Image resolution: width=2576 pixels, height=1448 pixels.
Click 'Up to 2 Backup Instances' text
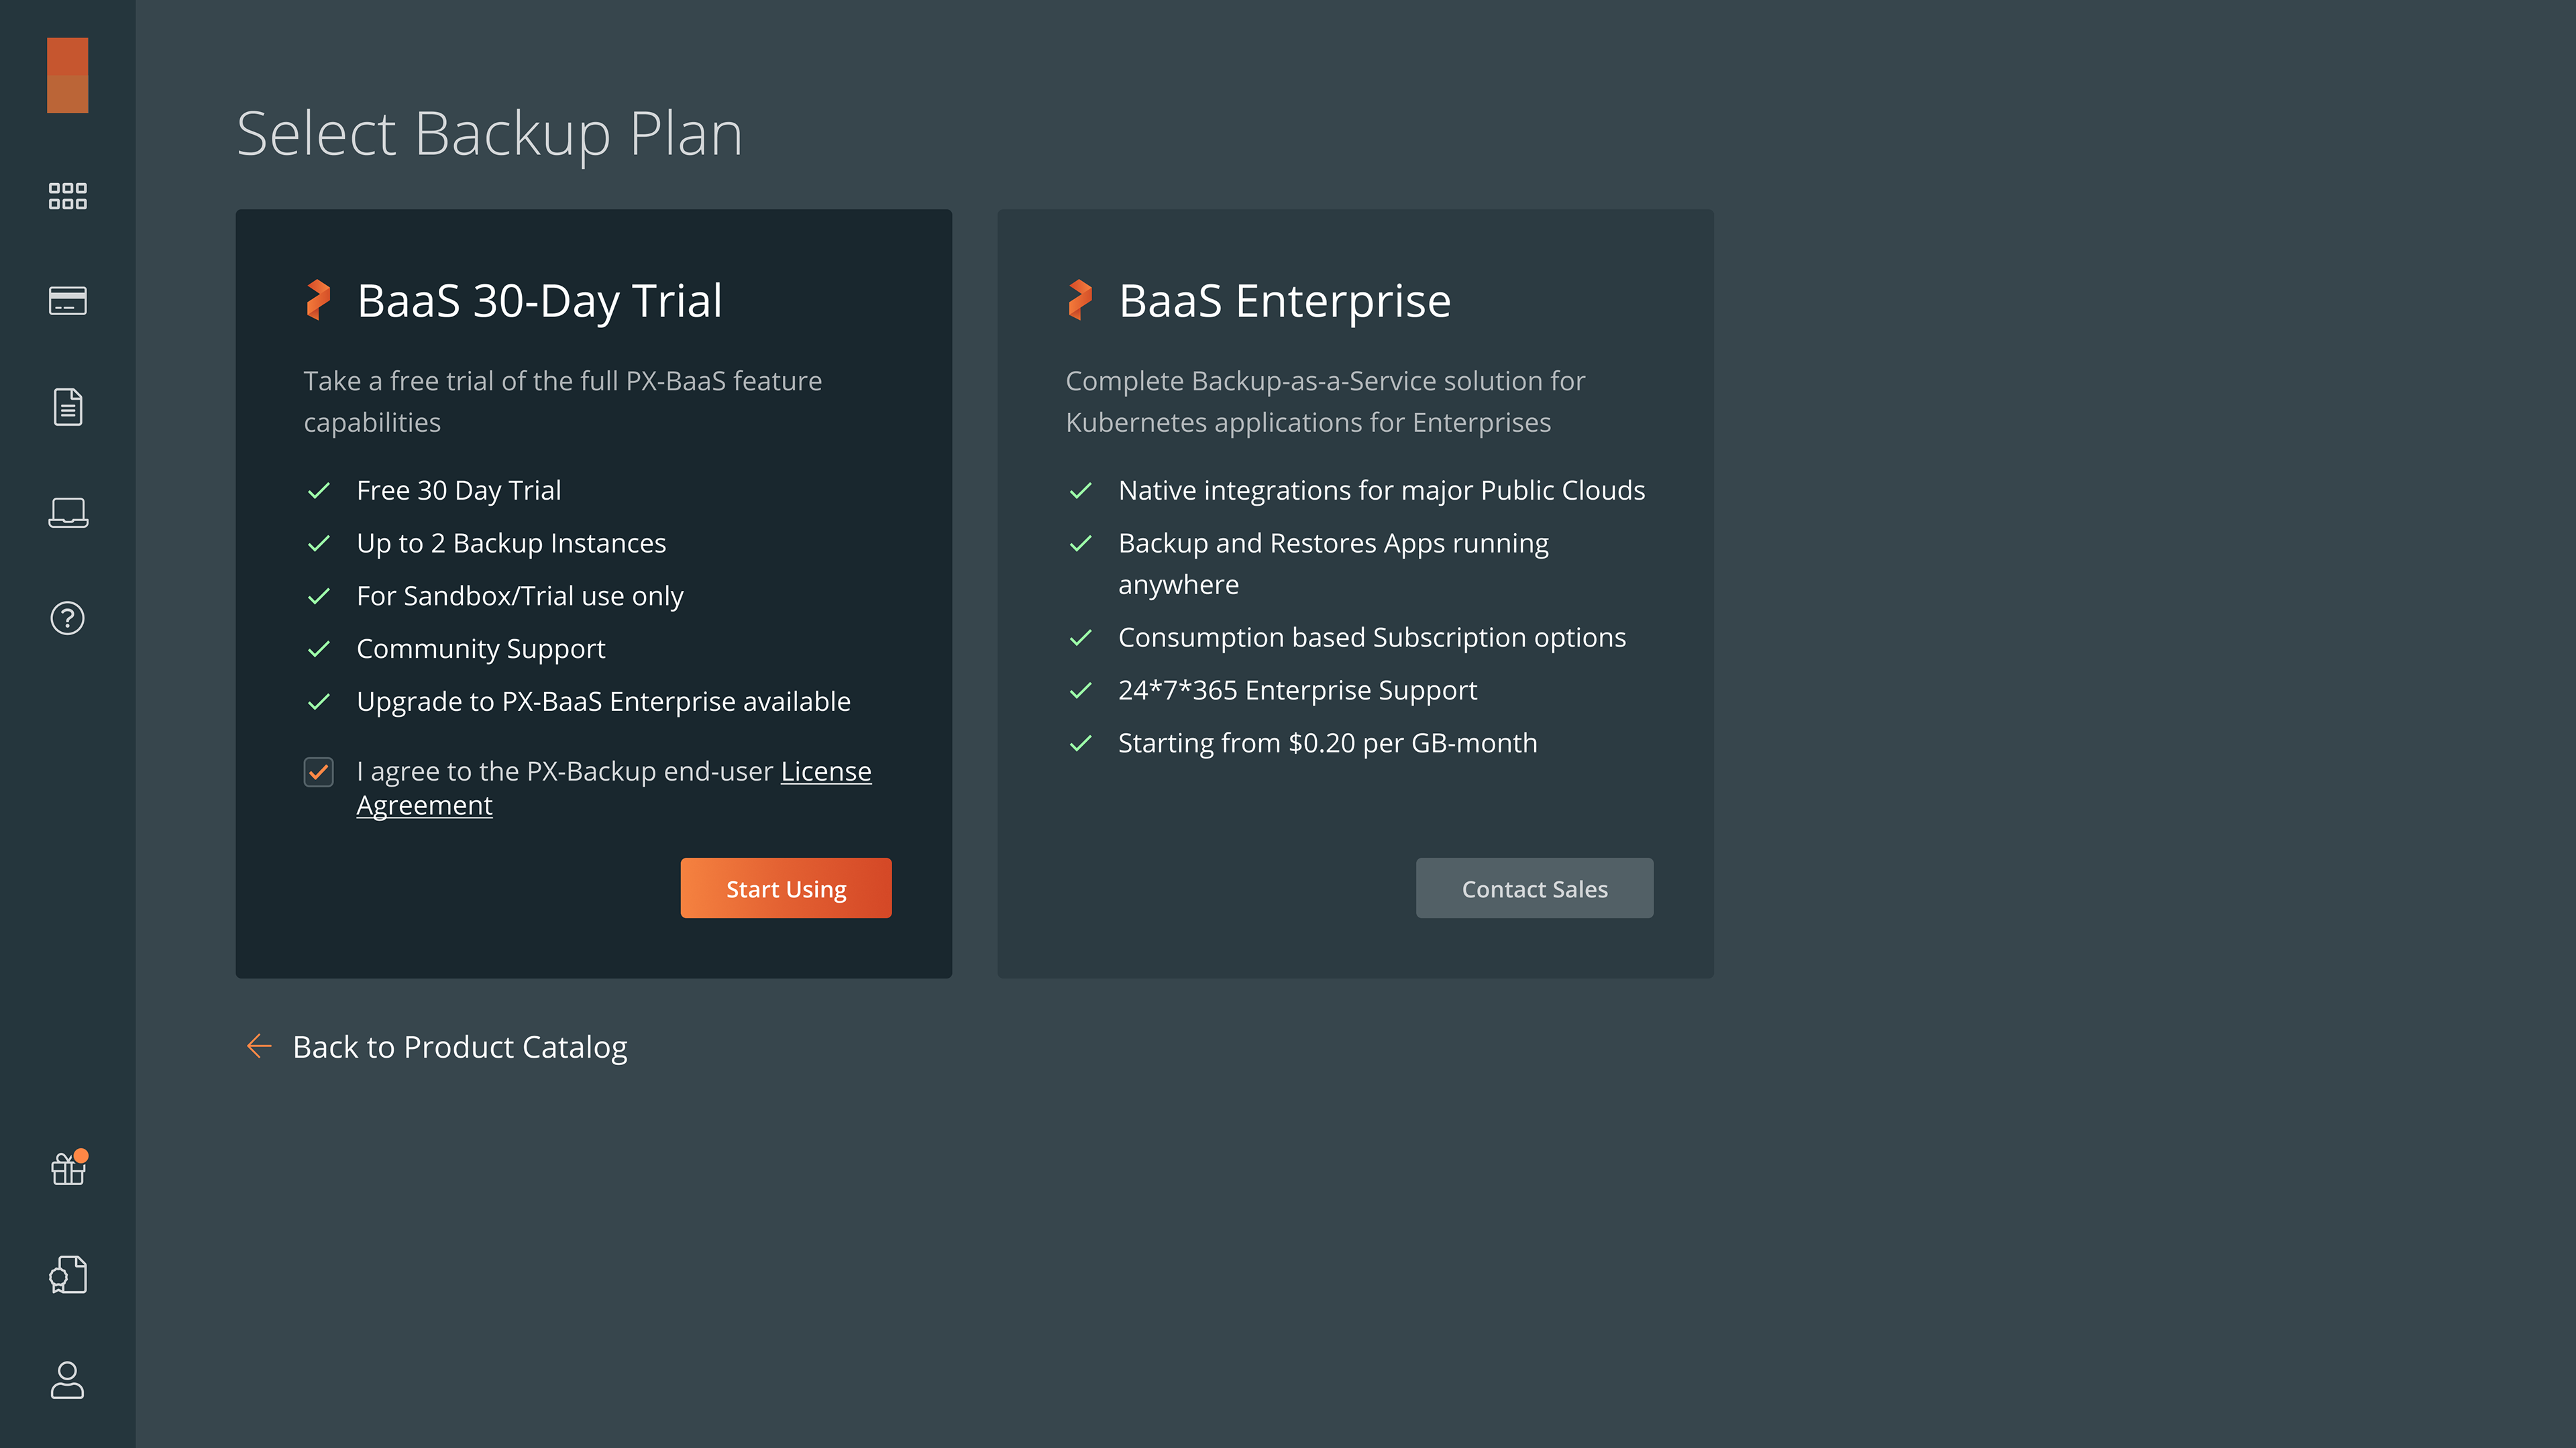point(511,543)
